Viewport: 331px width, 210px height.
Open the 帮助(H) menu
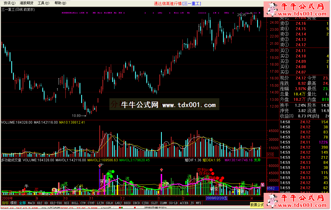[60, 3]
